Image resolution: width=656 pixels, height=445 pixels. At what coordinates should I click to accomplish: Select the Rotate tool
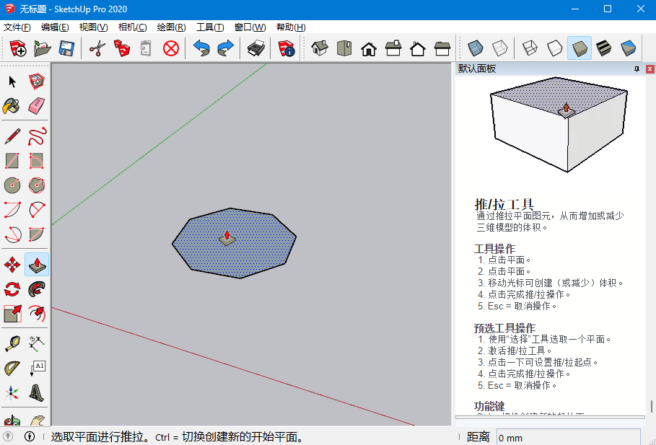[12, 289]
